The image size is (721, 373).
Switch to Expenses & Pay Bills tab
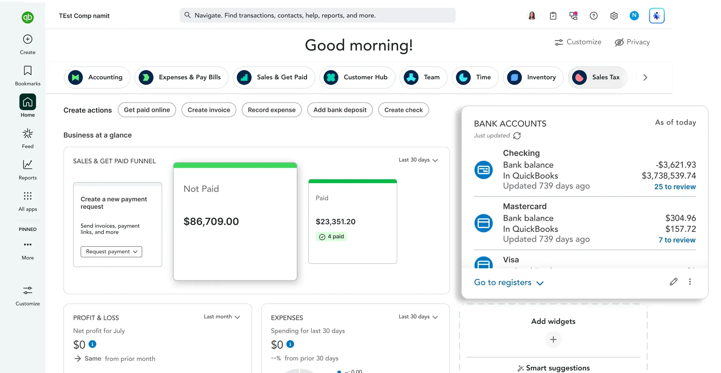click(181, 77)
